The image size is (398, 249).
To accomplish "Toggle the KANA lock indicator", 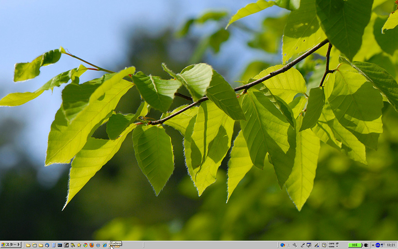I will (x=332, y=247).
